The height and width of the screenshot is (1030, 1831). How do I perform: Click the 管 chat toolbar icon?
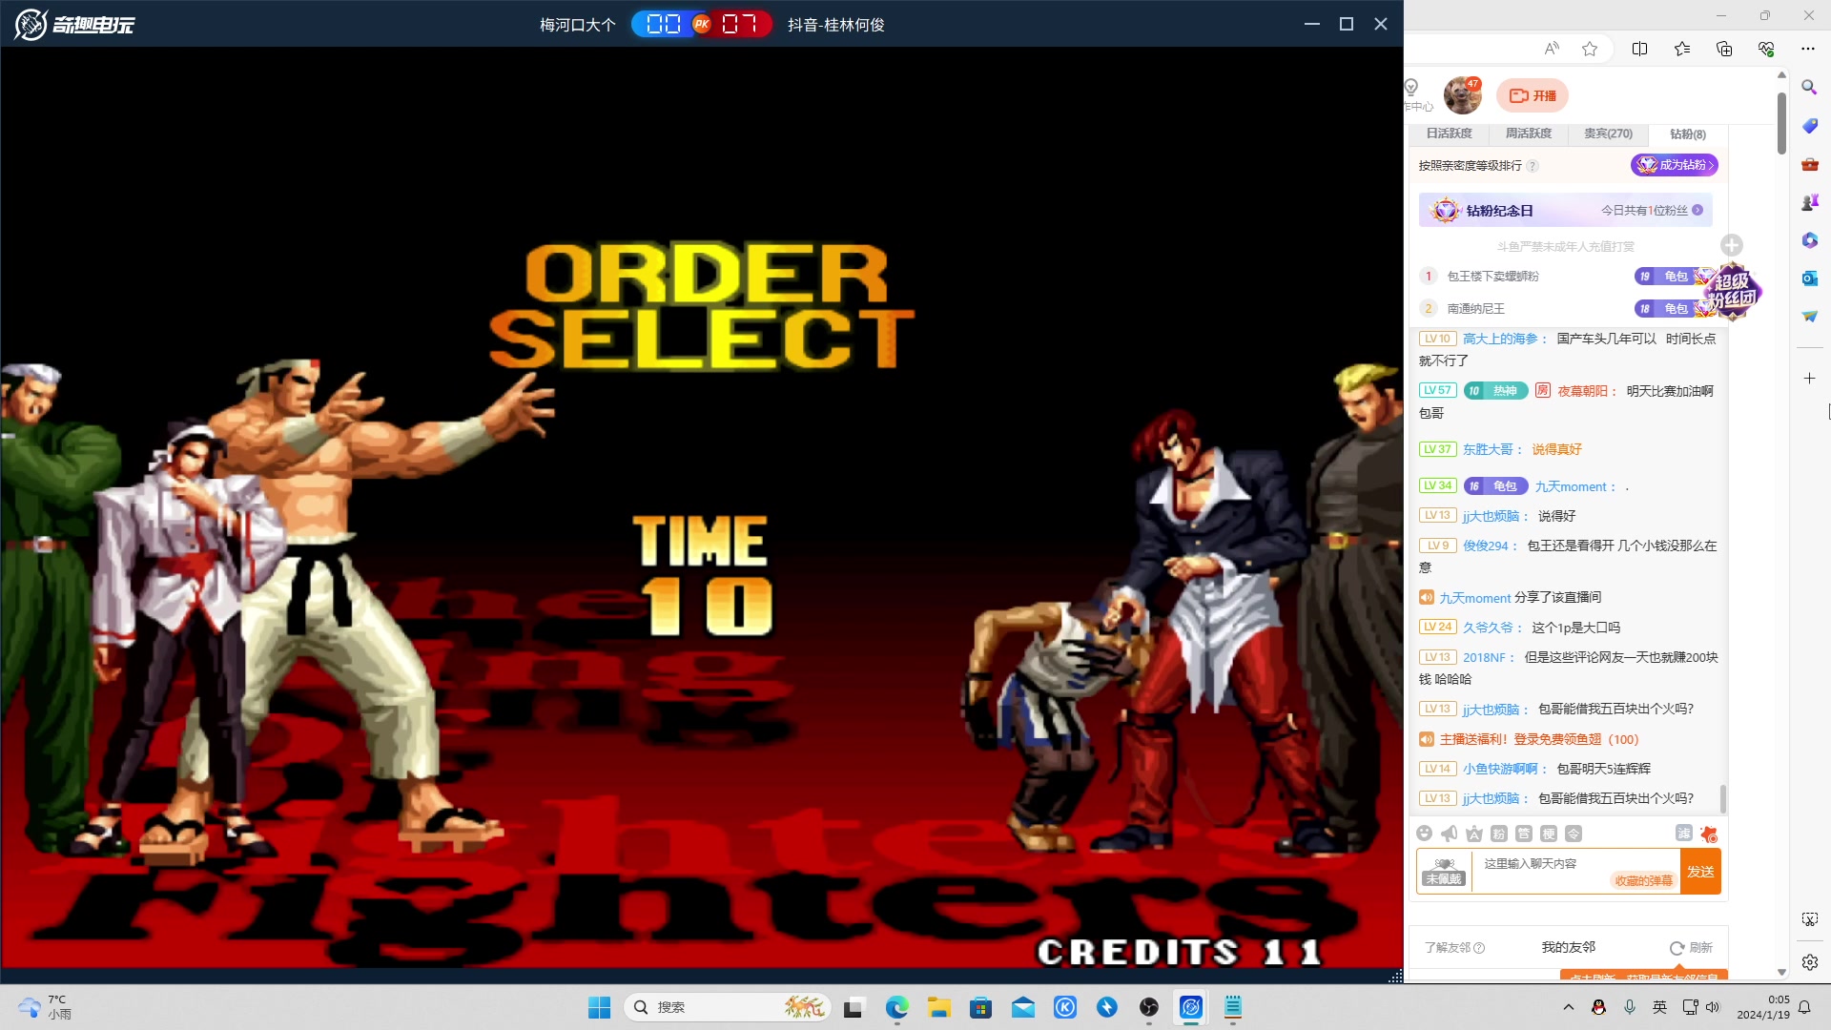(x=1524, y=834)
